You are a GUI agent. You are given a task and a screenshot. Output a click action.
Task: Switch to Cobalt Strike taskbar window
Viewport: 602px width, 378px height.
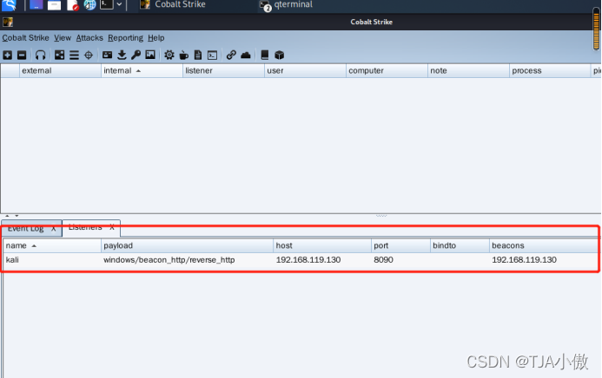173,4
